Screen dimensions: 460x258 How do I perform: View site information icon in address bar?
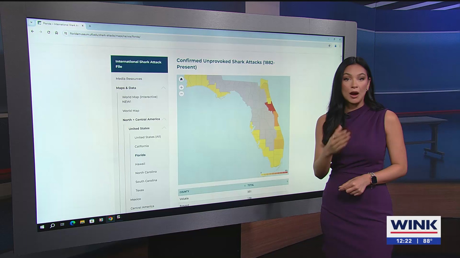pos(66,33)
